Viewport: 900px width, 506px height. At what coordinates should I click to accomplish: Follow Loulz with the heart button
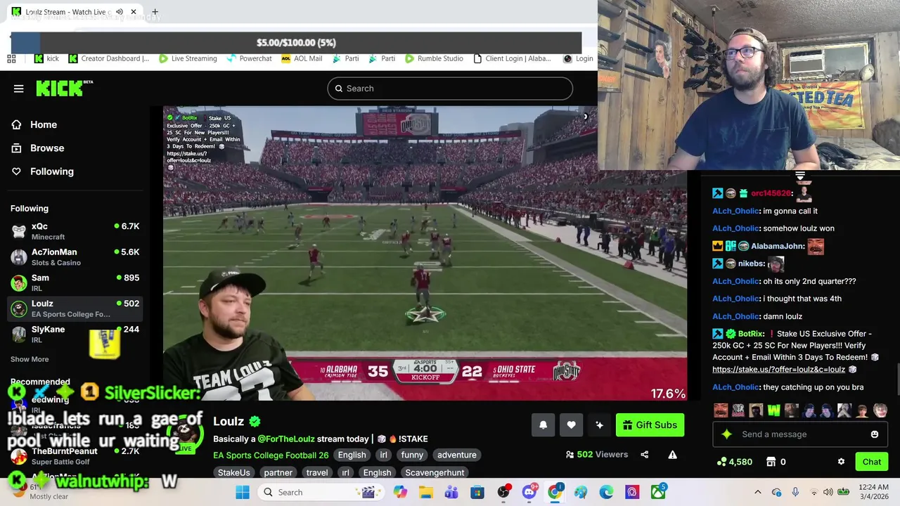pyautogui.click(x=571, y=424)
